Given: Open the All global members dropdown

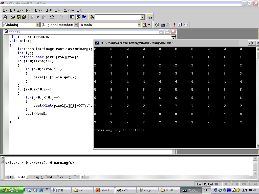Looking at the screenshot, I should coord(76,25).
